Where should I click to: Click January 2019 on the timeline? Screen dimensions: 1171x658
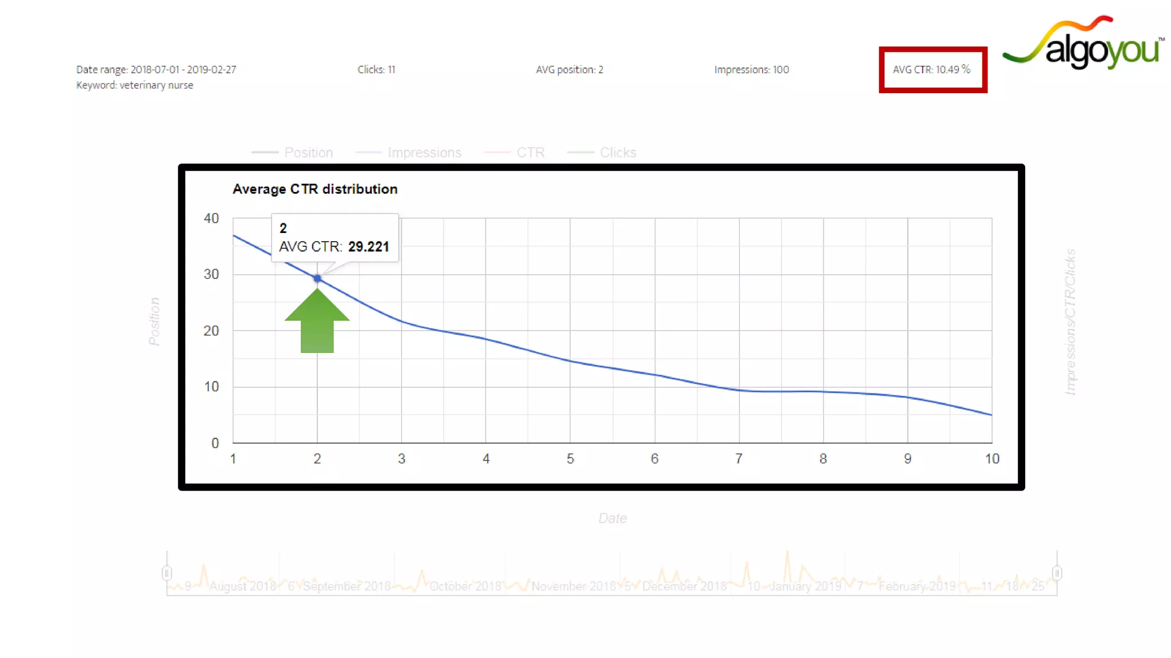(805, 587)
